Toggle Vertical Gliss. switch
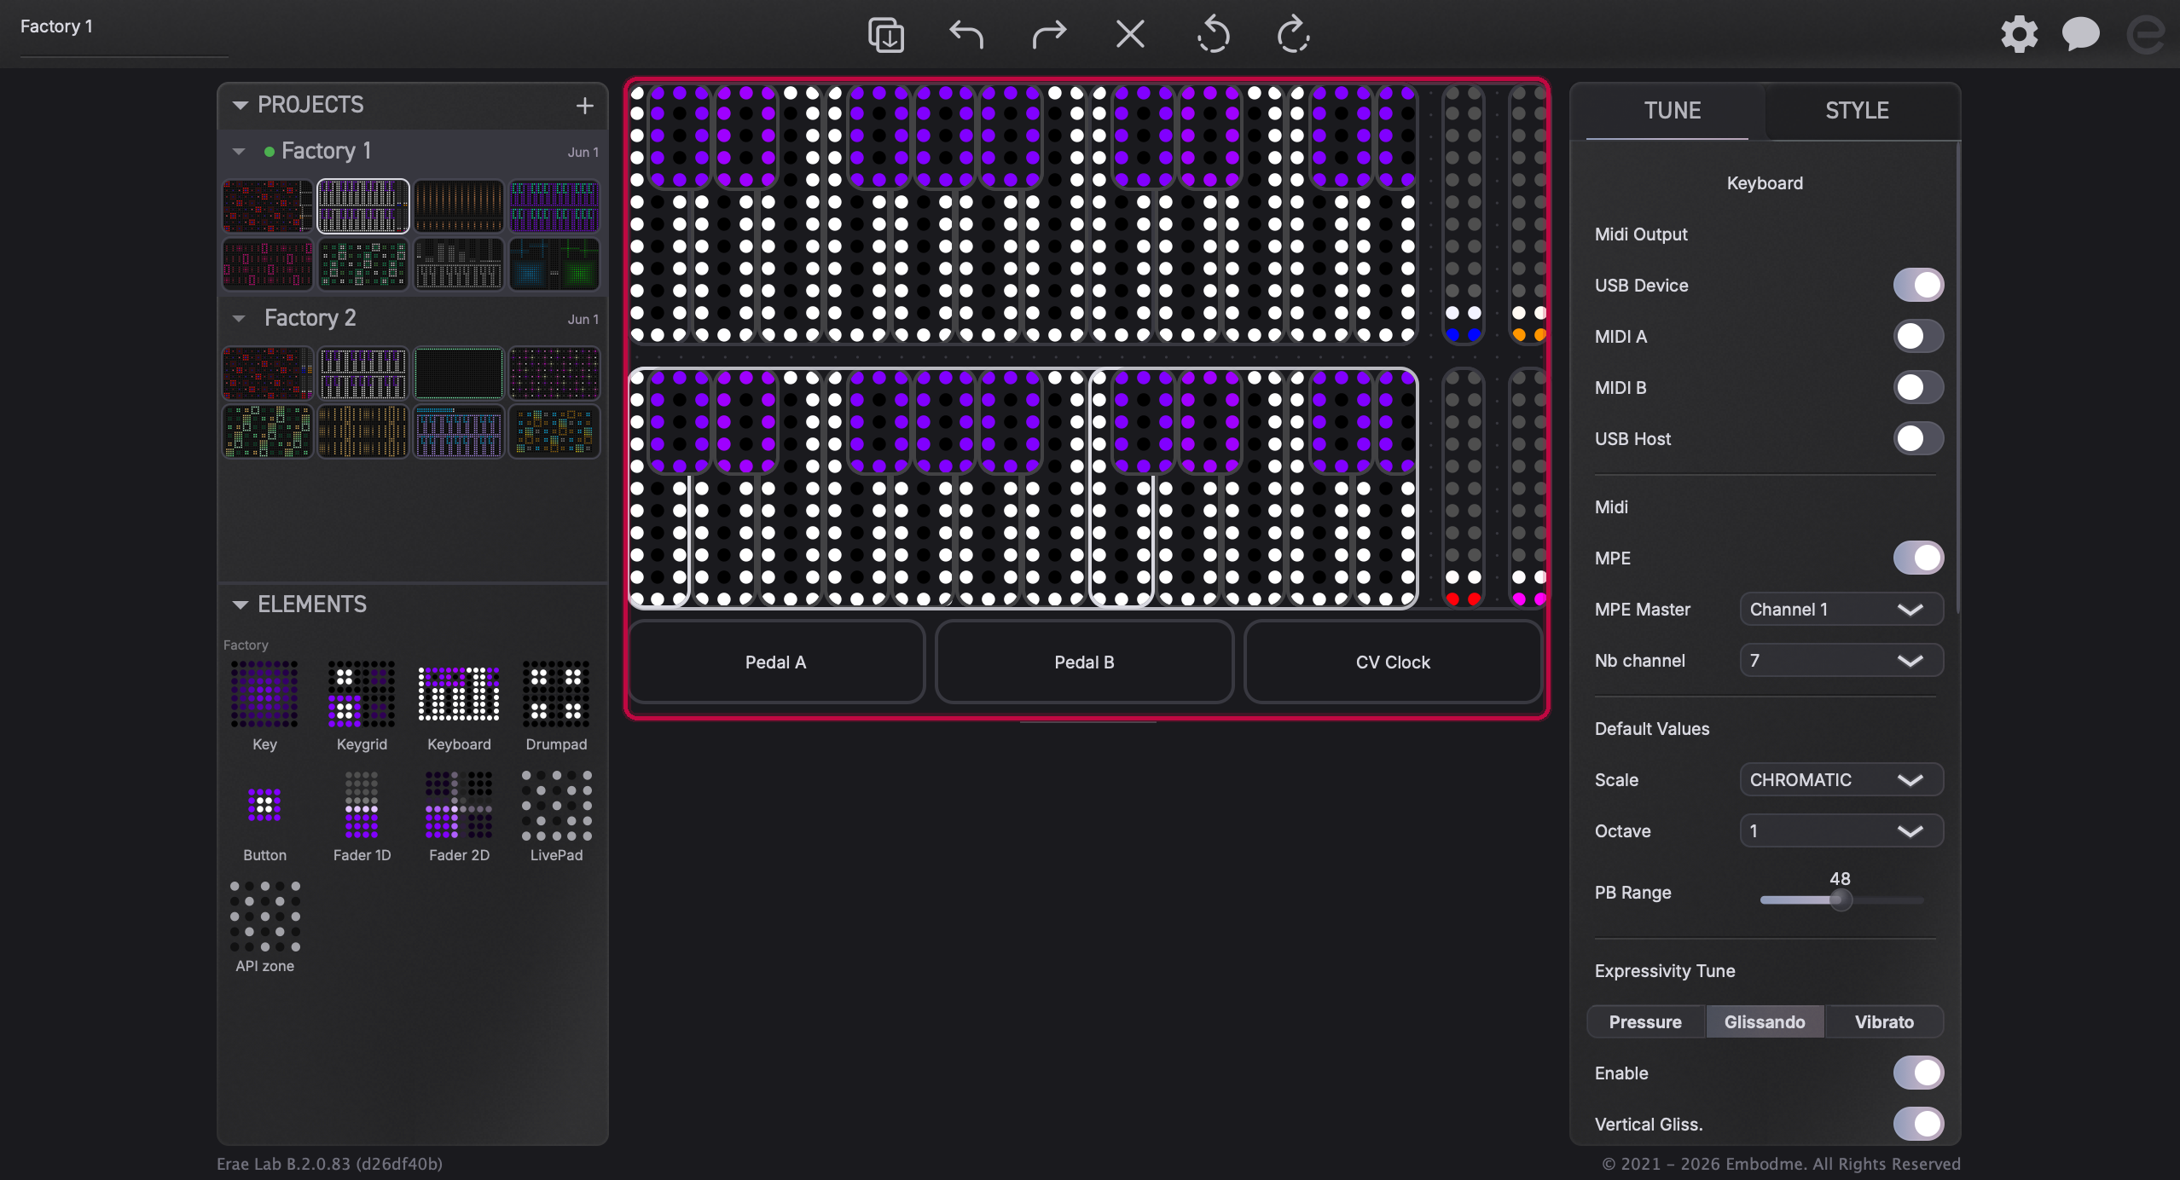 [1918, 1124]
